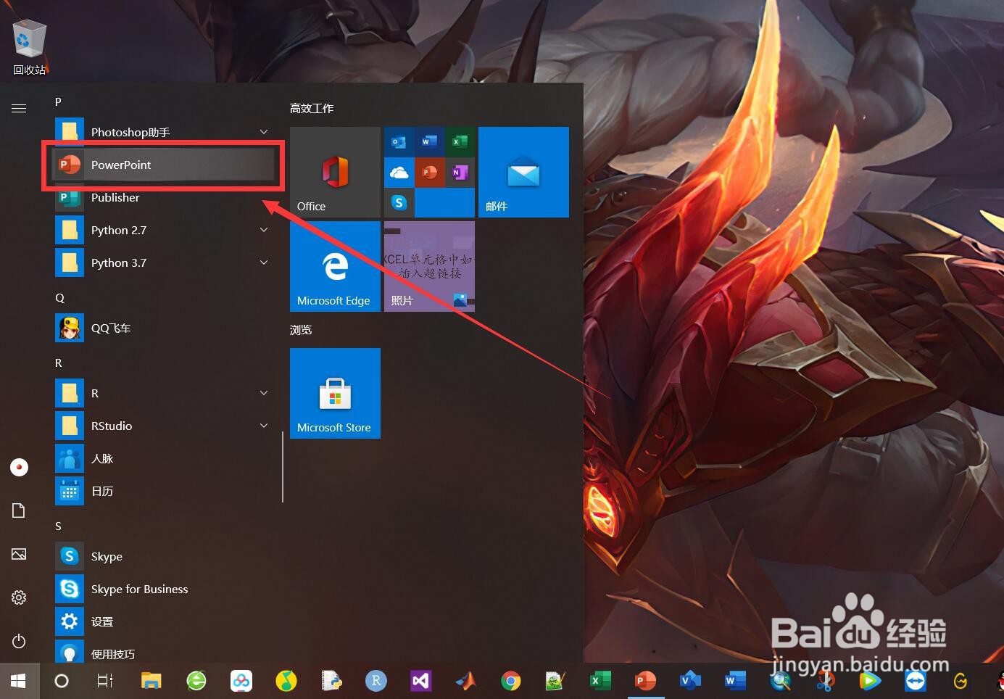Open Cortana search circle on taskbar
1004x699 pixels.
point(62,681)
